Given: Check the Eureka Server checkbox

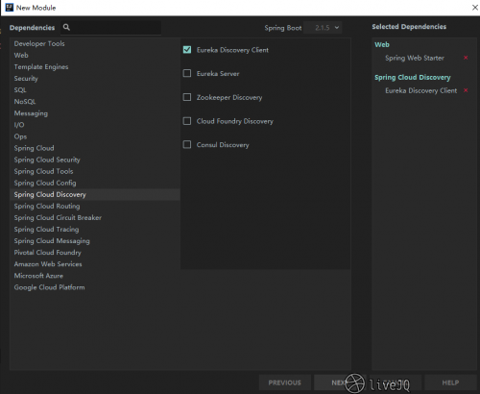Looking at the screenshot, I should point(187,73).
